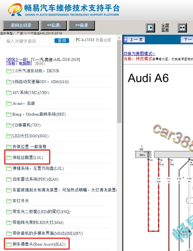Click the Audi A6 wiring diagram preview
This screenshot has height=251, width=193.
click(x=158, y=158)
